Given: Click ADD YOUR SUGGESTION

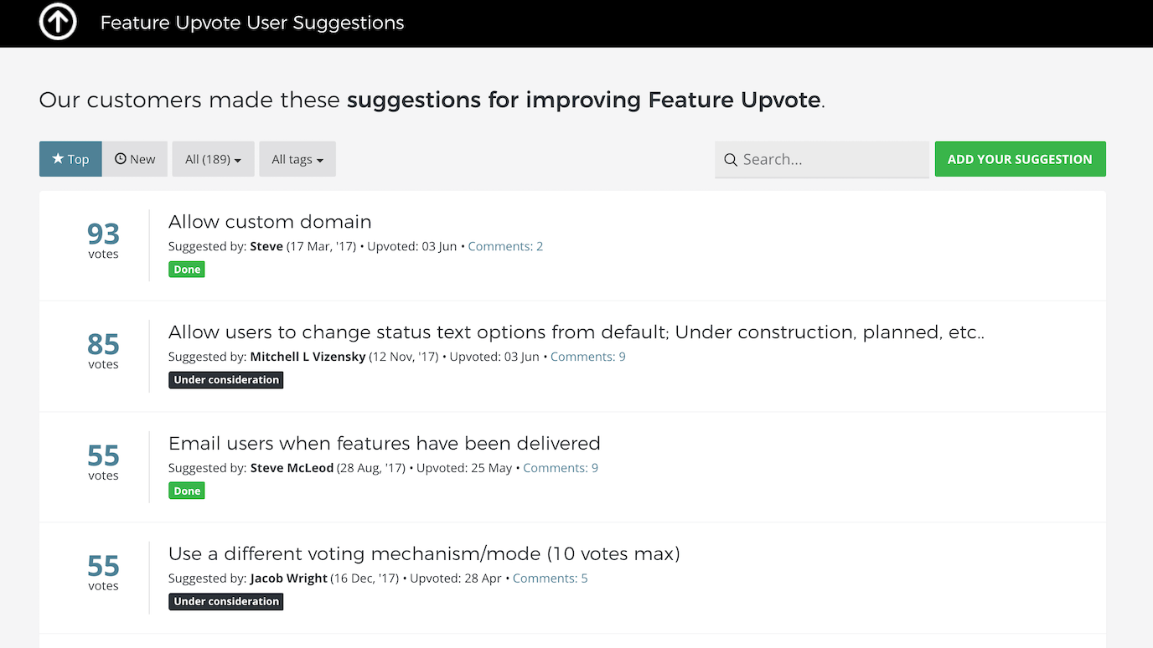Looking at the screenshot, I should pos(1020,158).
